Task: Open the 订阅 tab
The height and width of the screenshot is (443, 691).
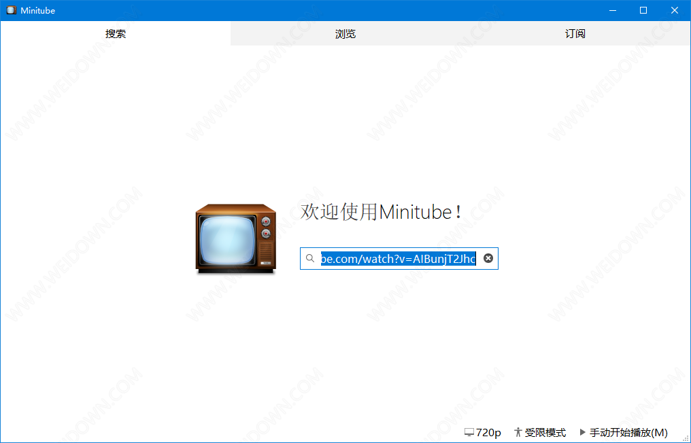Action: click(575, 33)
